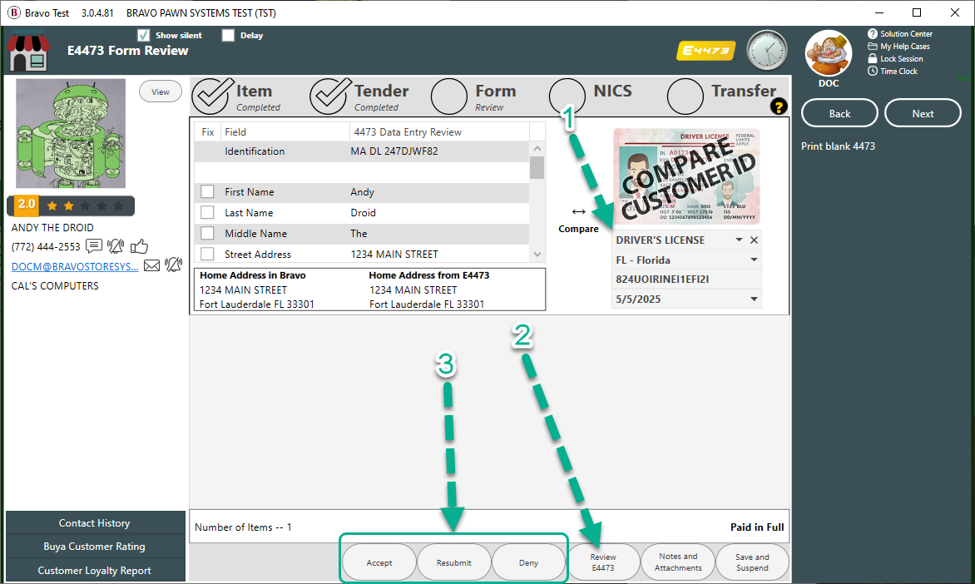Enable the Delay checkbox
The width and height of the screenshot is (975, 584).
pyautogui.click(x=228, y=36)
